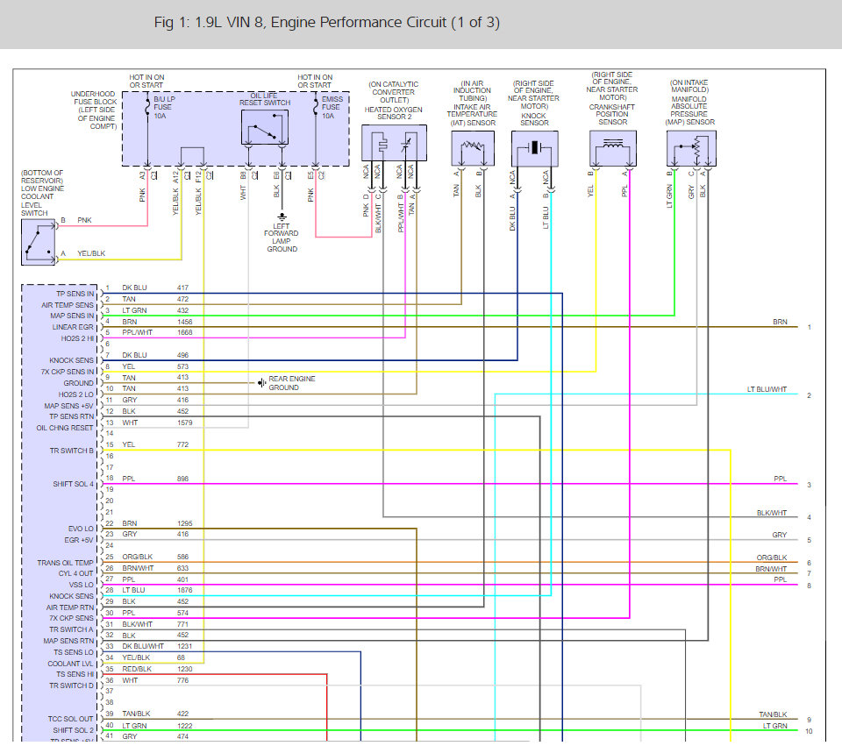Viewport: 842px width, 753px height.
Task: Click the OIL CHNG RESET pin label
Action: (x=64, y=428)
